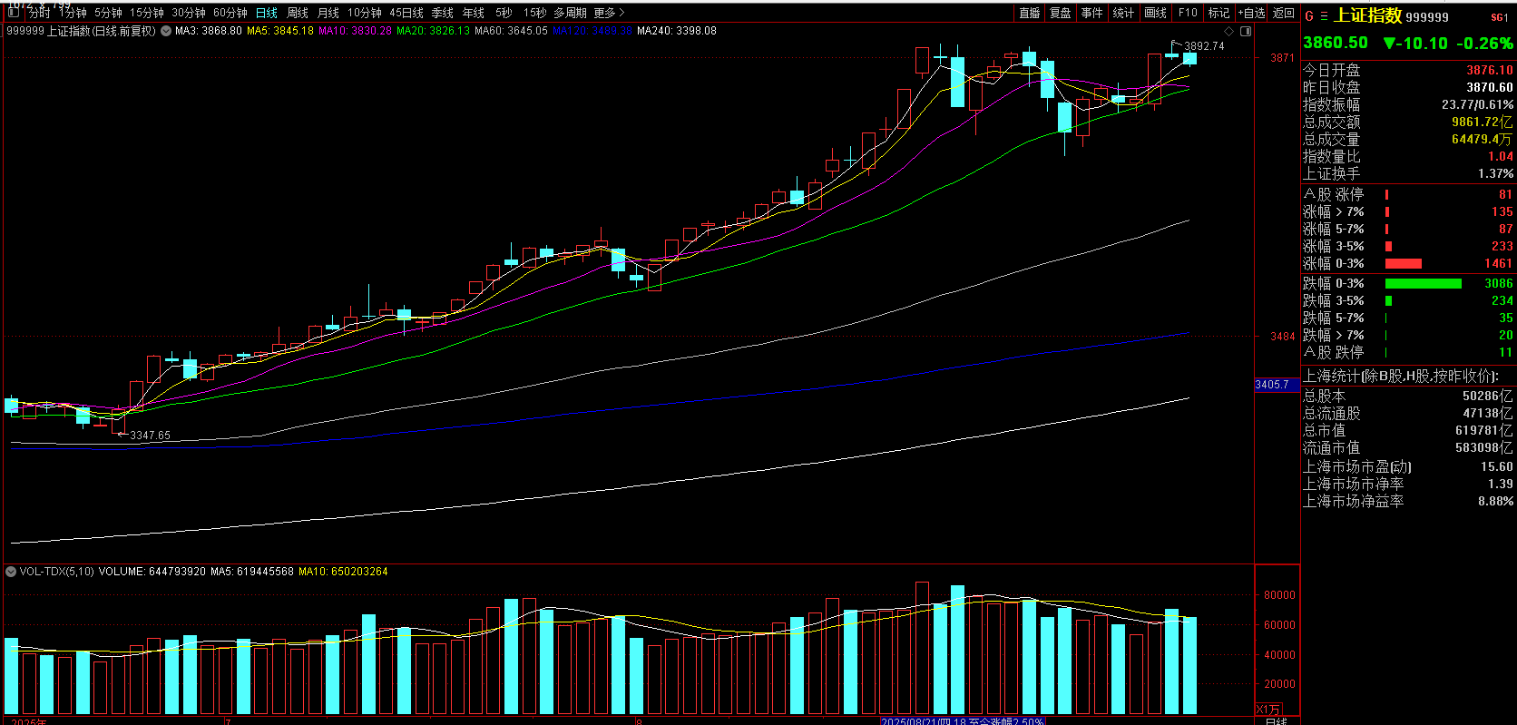Click the diamond icon above the chart
The image size is (1517, 725).
coord(1230,31)
